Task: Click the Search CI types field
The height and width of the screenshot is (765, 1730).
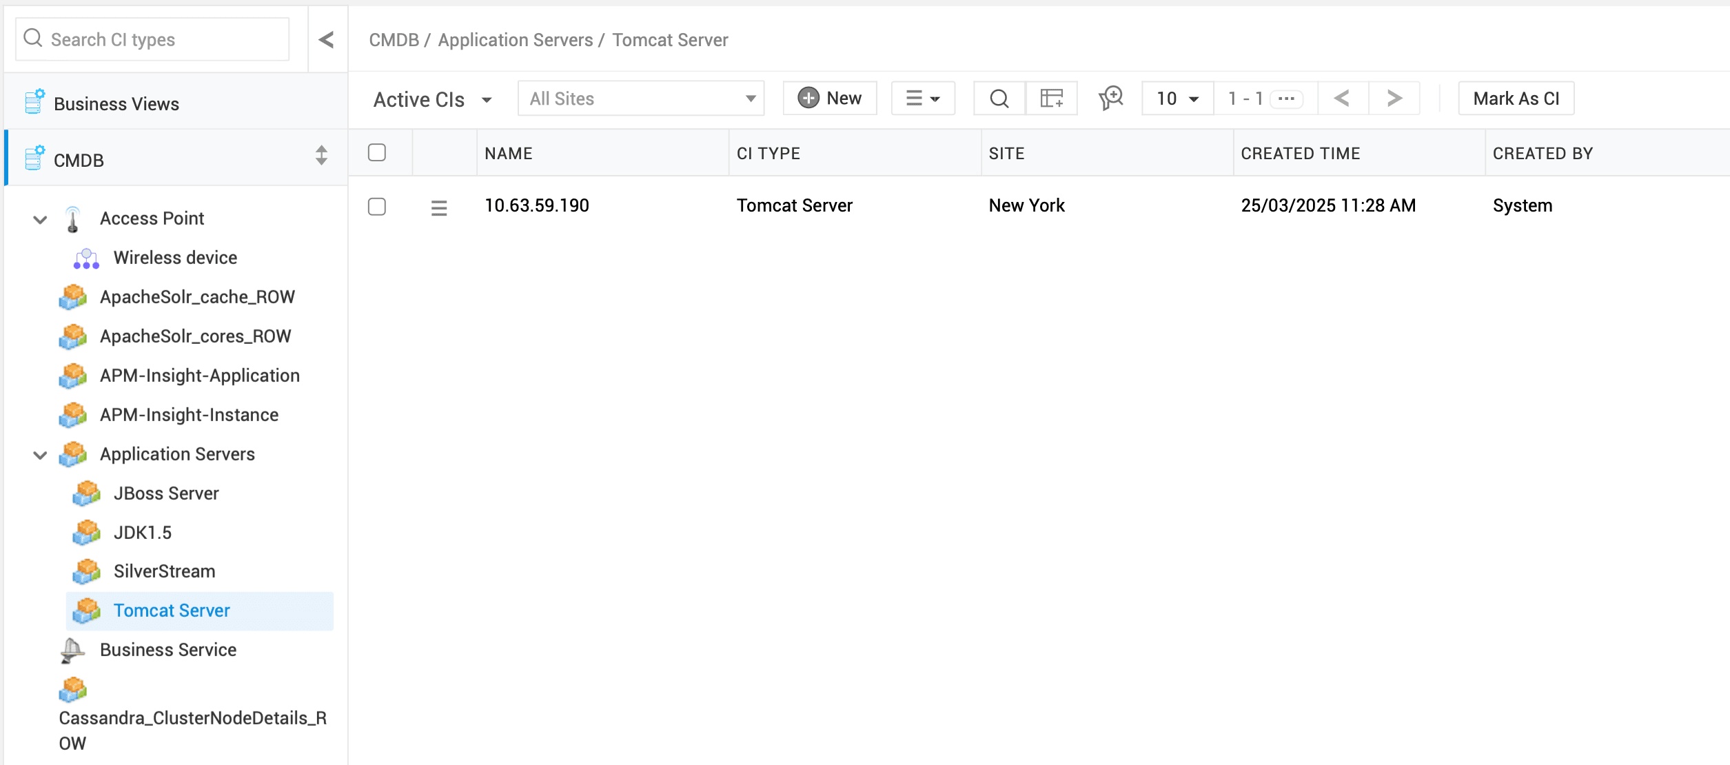Action: (153, 39)
